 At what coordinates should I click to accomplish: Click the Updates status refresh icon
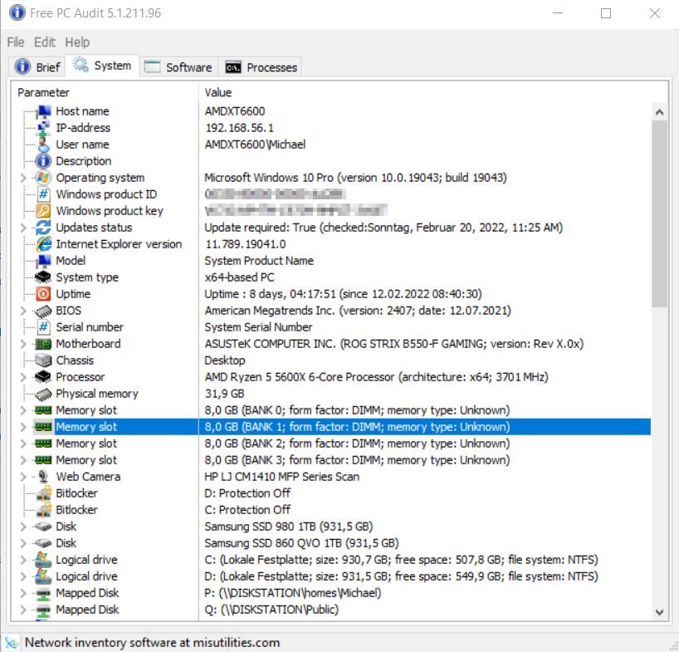click(x=43, y=228)
